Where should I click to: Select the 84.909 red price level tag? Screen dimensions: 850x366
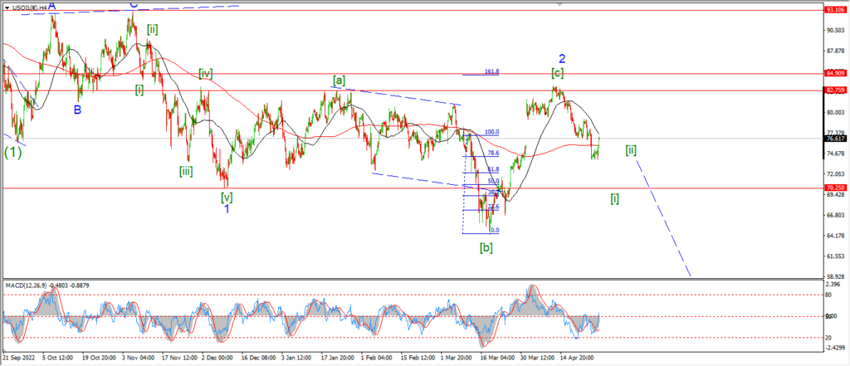pyautogui.click(x=833, y=73)
